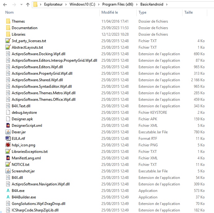
Task: Open recent locations dropdown arrow
Action: [21, 5]
